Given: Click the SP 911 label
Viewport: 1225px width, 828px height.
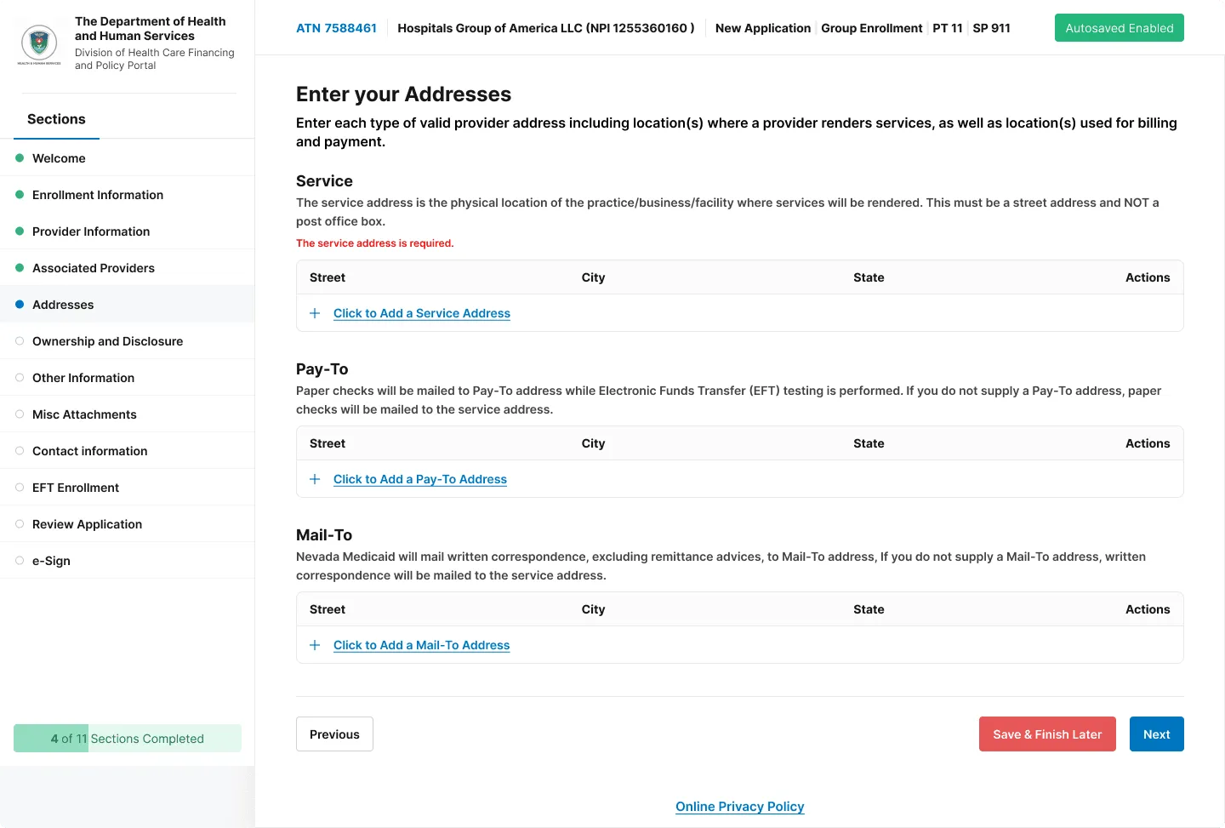Looking at the screenshot, I should point(992,28).
